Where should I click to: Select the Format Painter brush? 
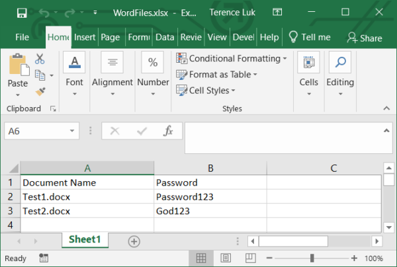coord(40,91)
